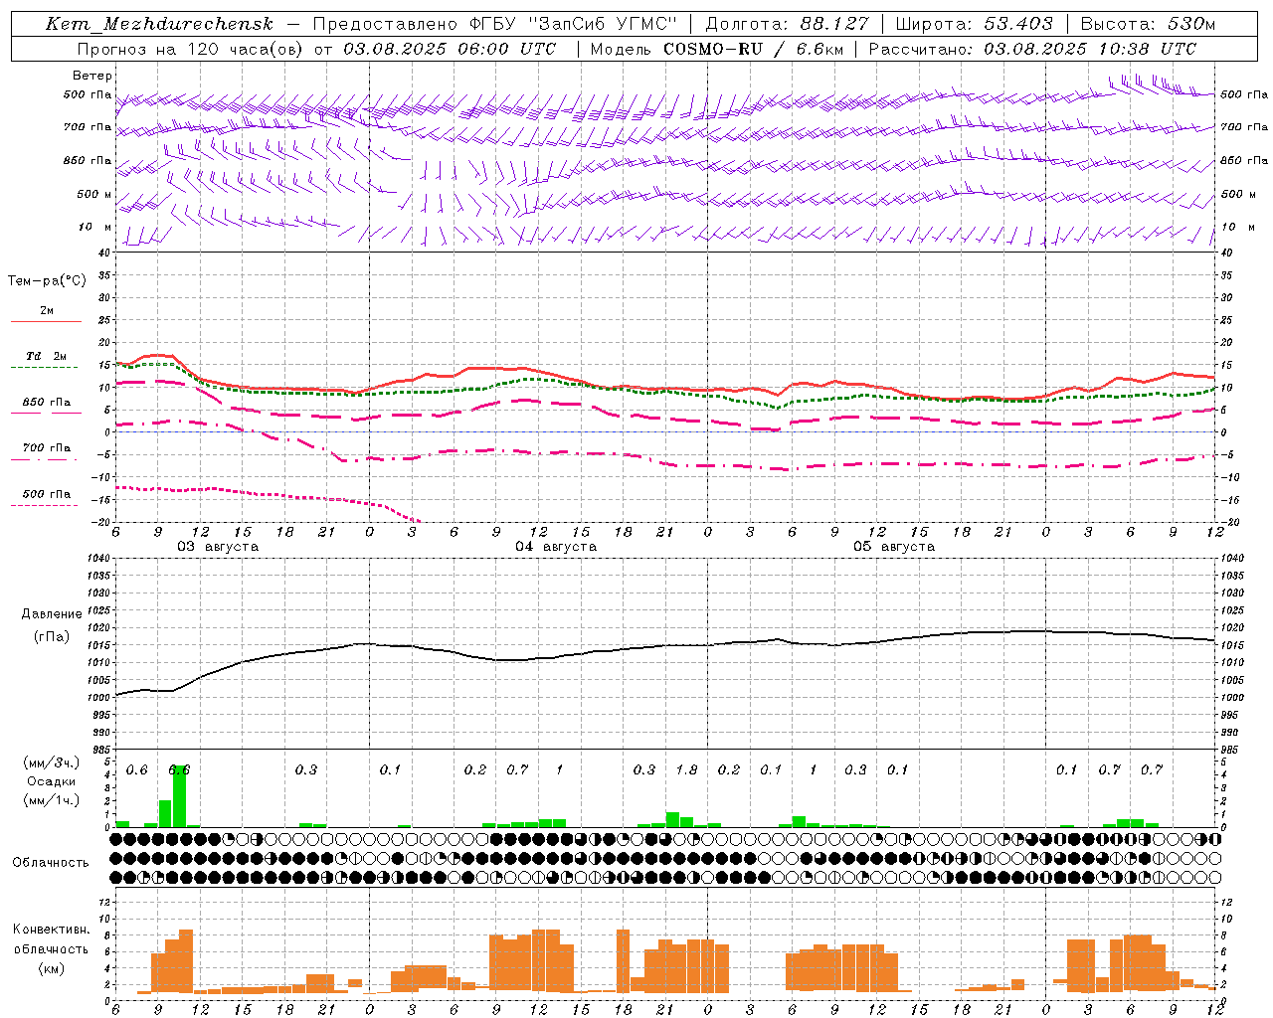1273x1018 pixels.
Task: Click the 'Td 2м' dew point legend label
Action: pos(47,356)
